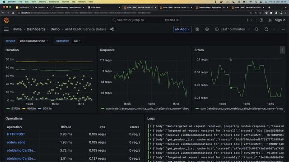The height and width of the screenshot is (162, 289).
Task: Switch to the OpenTelemetry Demo Docs tab
Action: (68, 8)
